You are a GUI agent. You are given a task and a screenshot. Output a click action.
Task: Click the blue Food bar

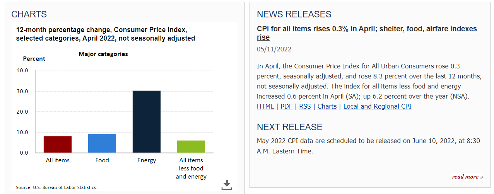pos(102,143)
